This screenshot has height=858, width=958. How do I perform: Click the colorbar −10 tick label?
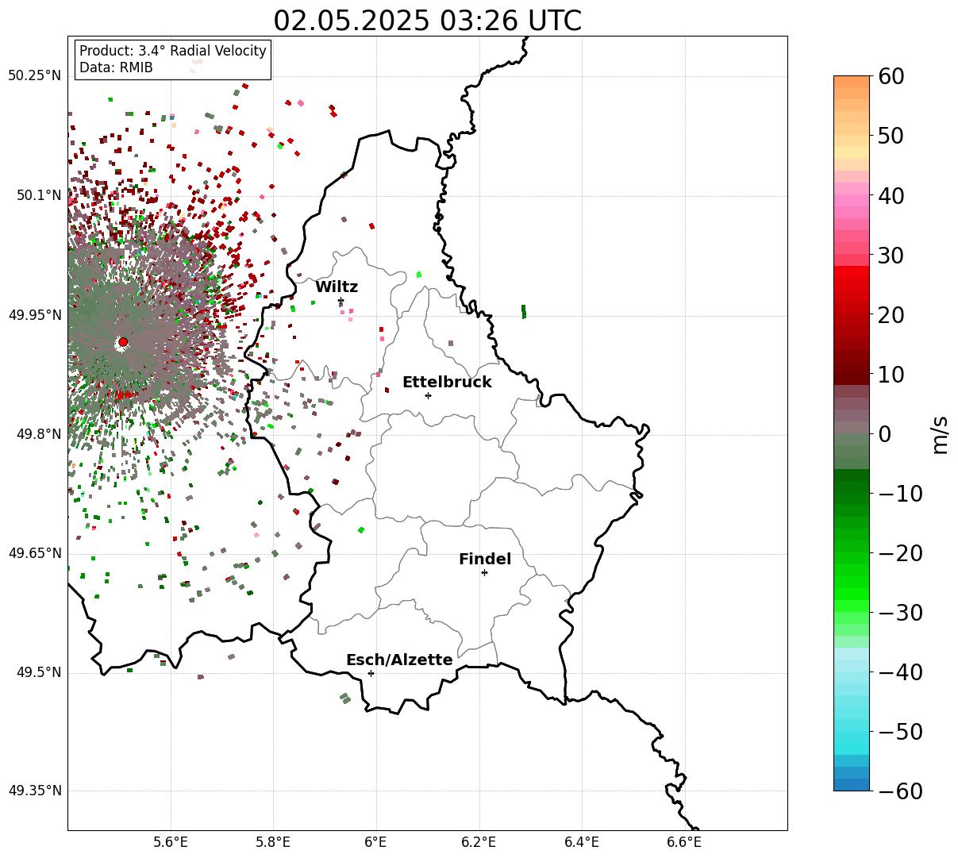900,493
